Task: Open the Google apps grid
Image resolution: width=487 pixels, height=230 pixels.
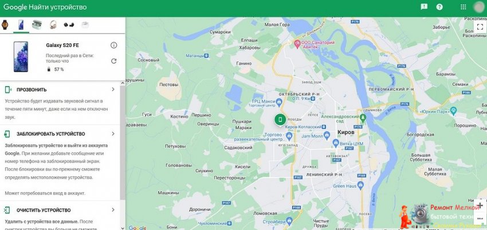Action: pyautogui.click(x=463, y=7)
